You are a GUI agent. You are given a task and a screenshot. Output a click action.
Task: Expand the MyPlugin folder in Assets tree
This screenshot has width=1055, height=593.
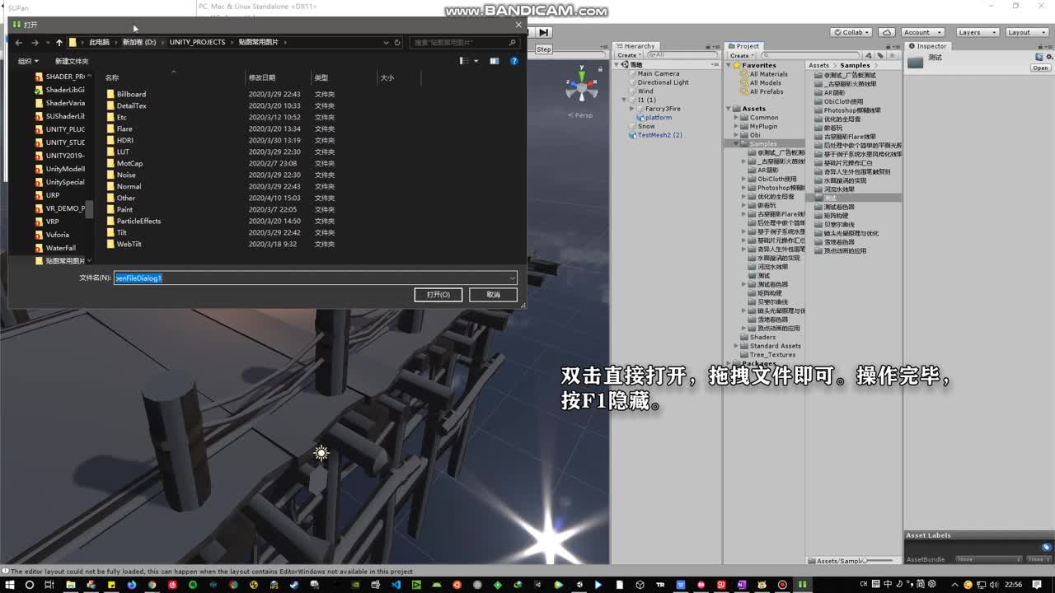coord(736,126)
